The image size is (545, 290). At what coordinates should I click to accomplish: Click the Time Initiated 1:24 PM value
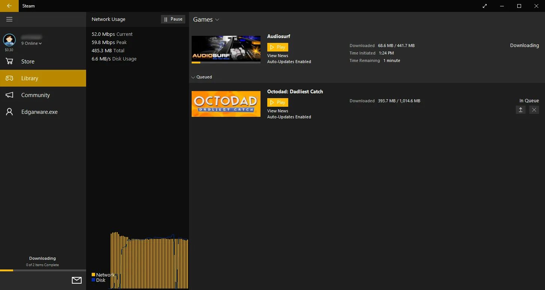(386, 53)
